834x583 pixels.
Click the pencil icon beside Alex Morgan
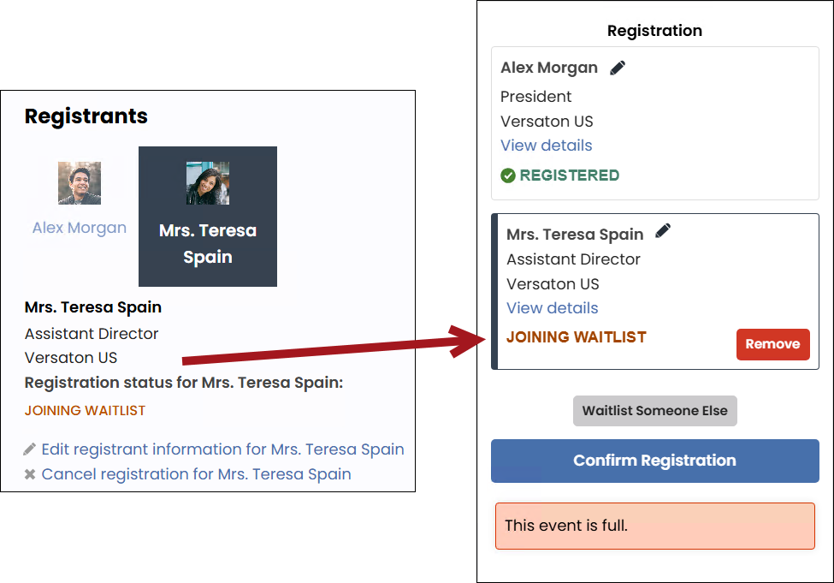618,68
